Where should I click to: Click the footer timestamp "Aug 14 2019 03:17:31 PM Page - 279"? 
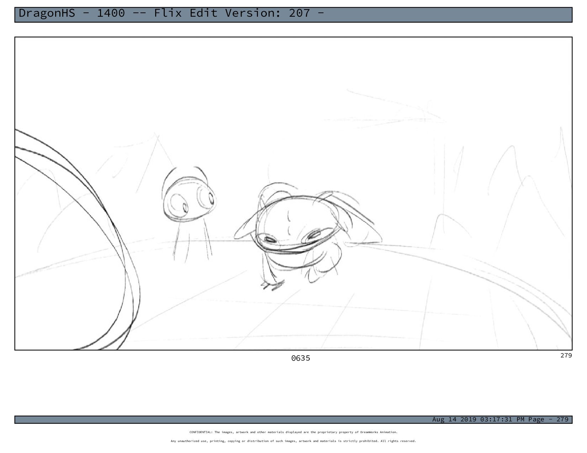tap(500, 420)
